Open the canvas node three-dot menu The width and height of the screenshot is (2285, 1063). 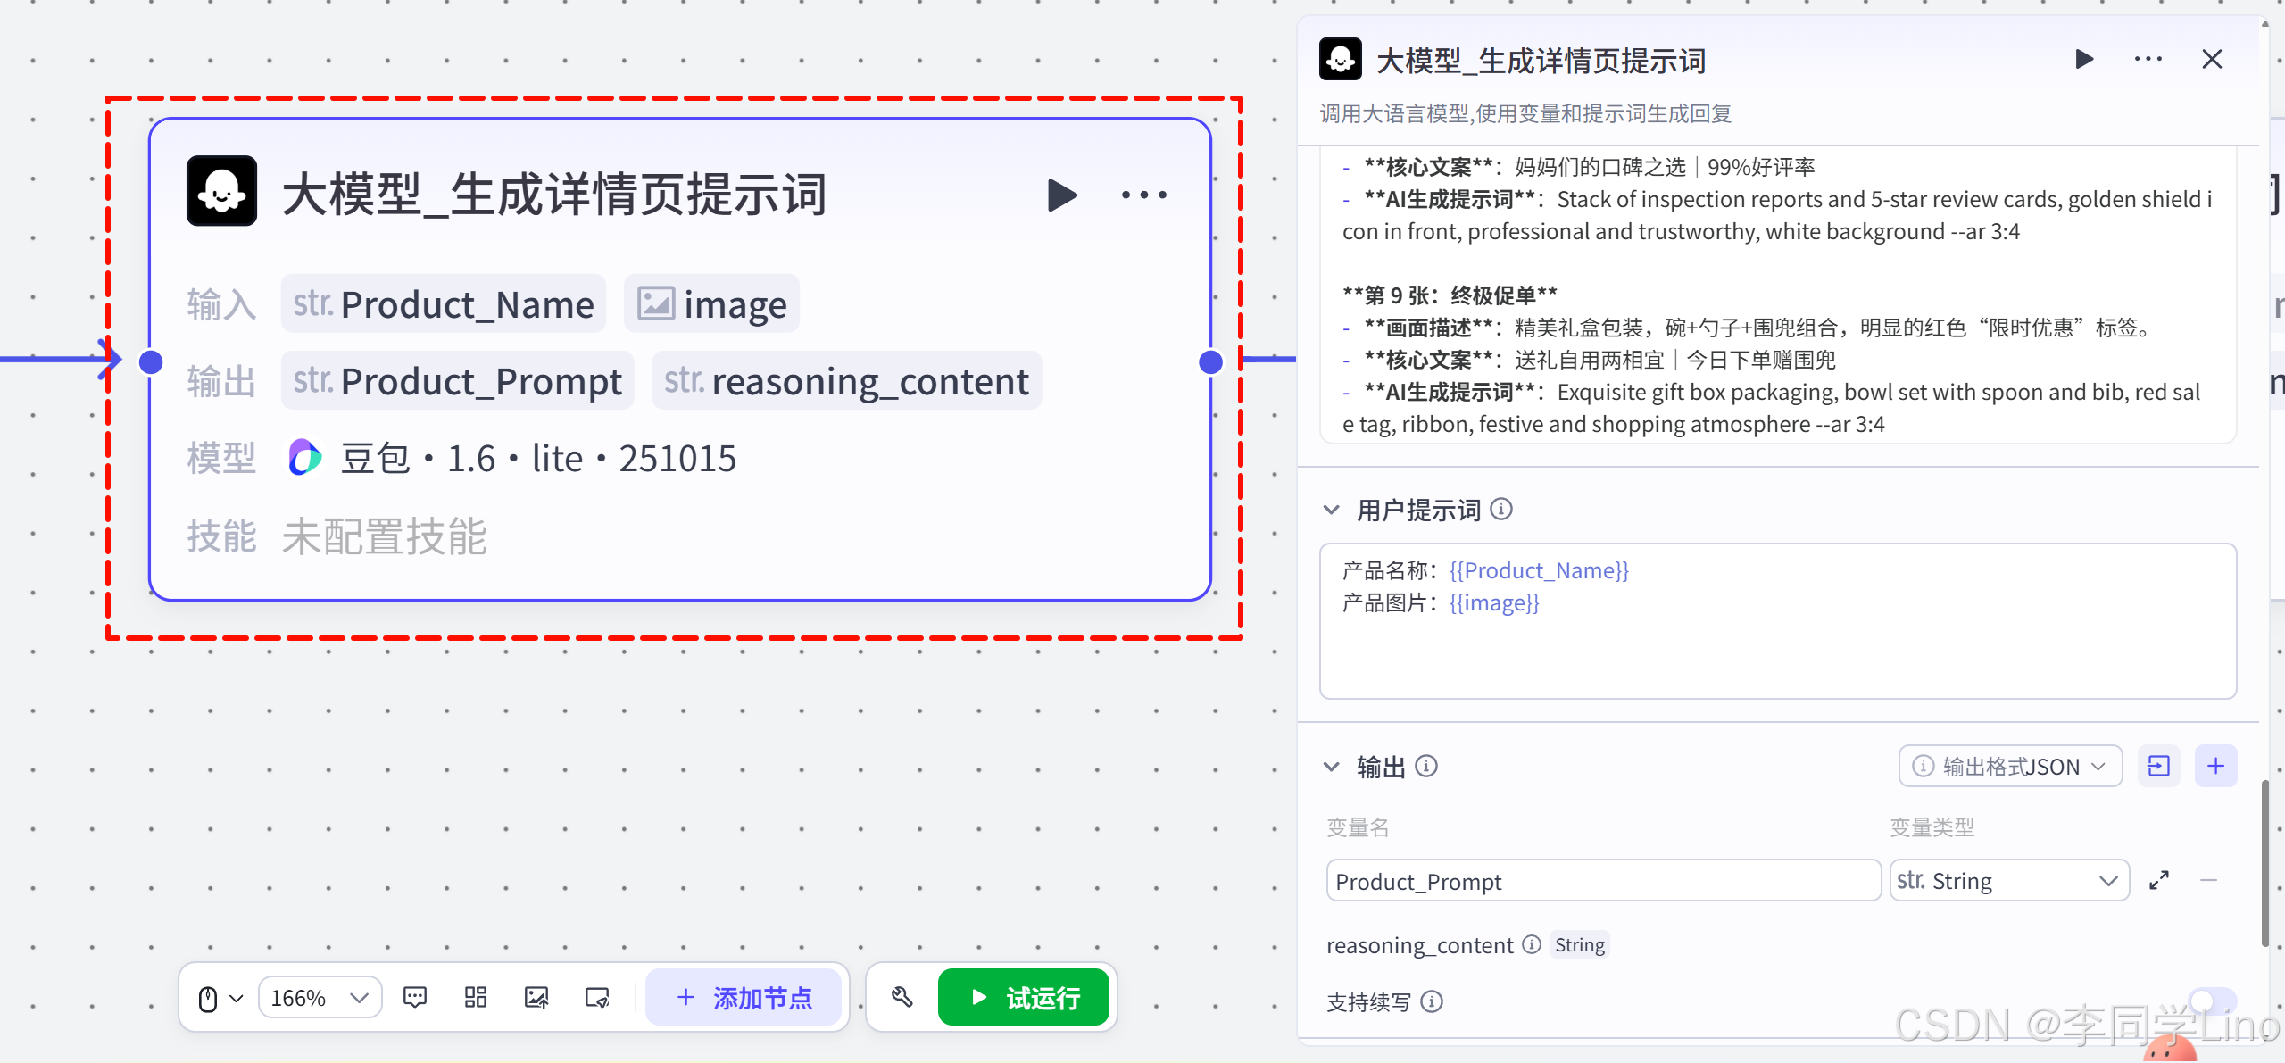click(x=1143, y=195)
